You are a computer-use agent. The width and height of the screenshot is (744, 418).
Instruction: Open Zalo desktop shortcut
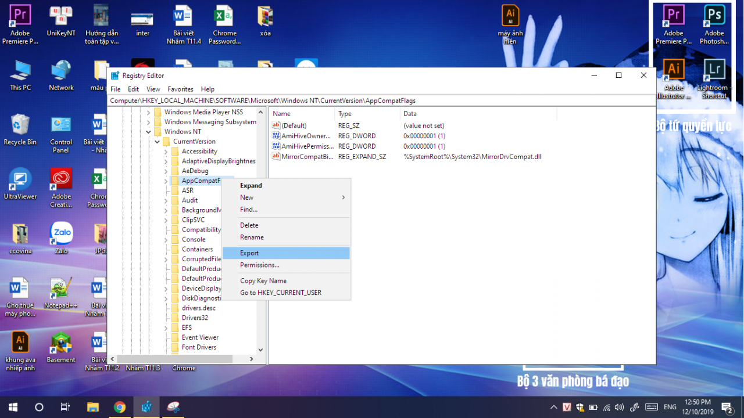pyautogui.click(x=61, y=233)
